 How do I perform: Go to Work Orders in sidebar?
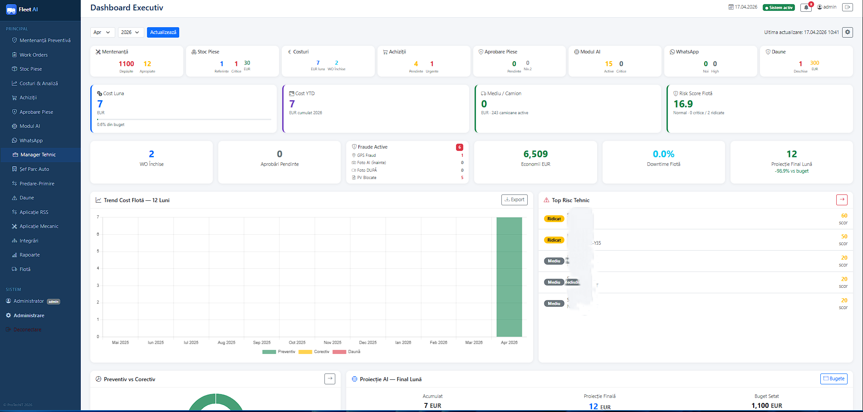click(40, 55)
